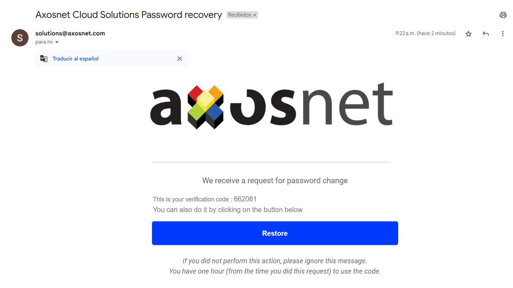513x288 pixels.
Task: Translate message via "Traducir al español"
Action: click(76, 58)
